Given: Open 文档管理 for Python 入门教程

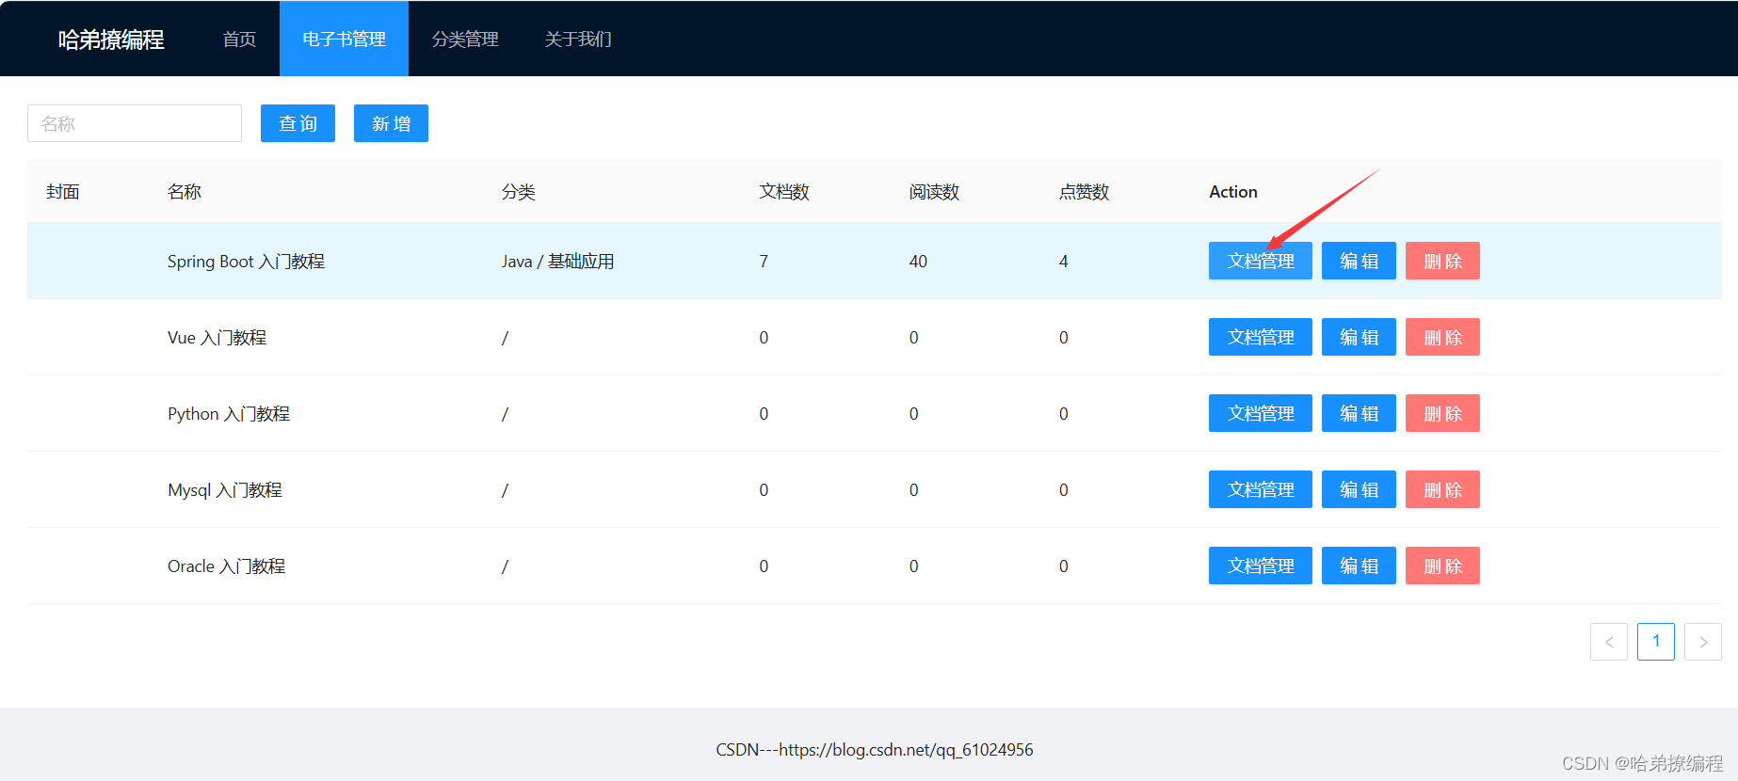Looking at the screenshot, I should click(1261, 413).
